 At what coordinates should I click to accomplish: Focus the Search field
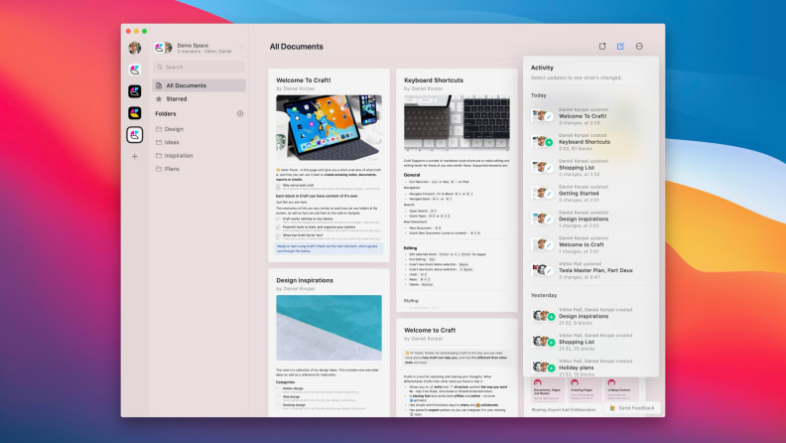click(x=199, y=67)
